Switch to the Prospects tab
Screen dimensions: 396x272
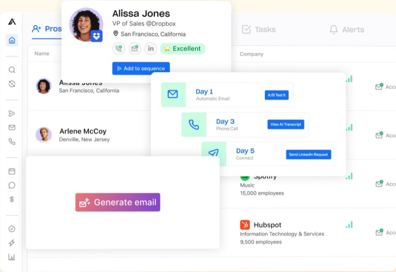(47, 29)
